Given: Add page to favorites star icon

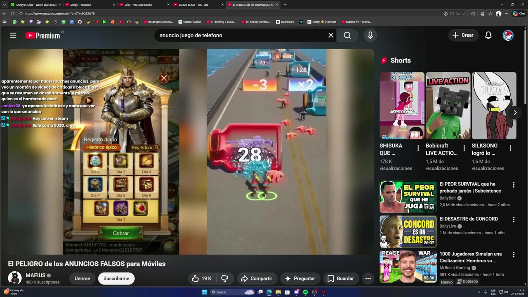Looking at the screenshot, I should (465, 14).
